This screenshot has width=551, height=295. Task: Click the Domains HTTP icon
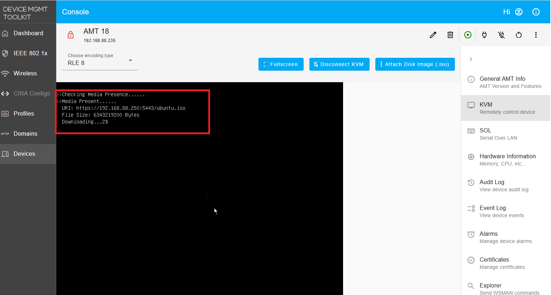[x=5, y=134]
